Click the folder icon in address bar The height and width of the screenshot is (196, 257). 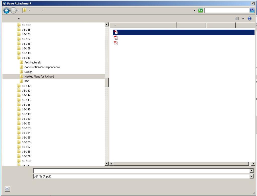tap(25, 10)
